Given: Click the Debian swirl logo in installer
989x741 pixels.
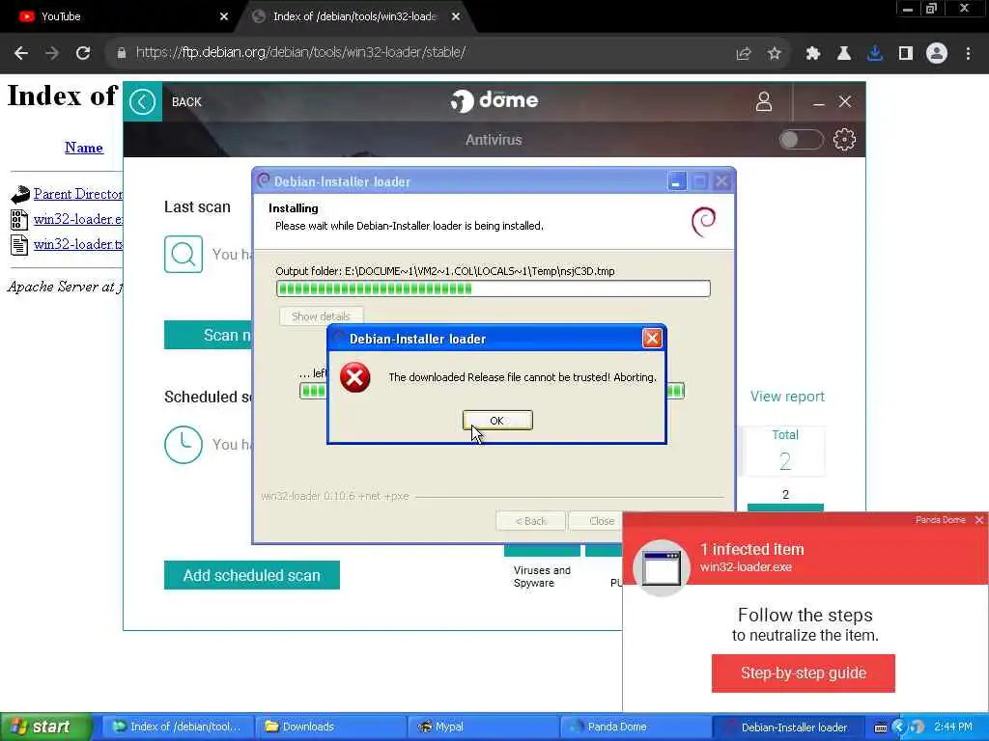Looking at the screenshot, I should click(704, 221).
